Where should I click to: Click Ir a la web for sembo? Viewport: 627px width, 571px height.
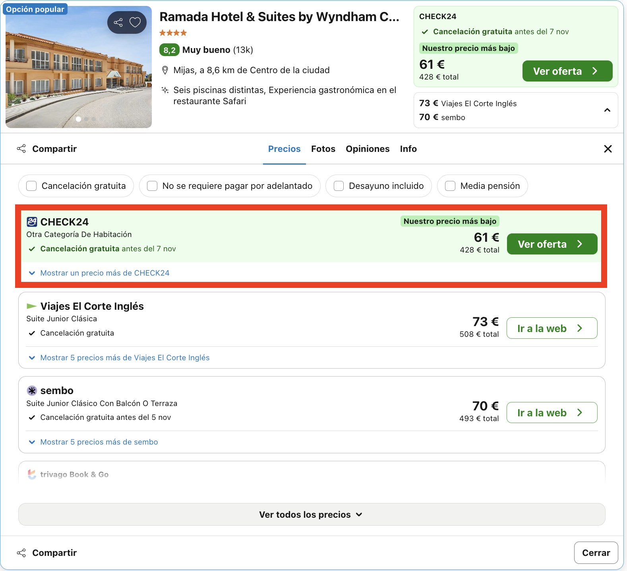pos(552,413)
